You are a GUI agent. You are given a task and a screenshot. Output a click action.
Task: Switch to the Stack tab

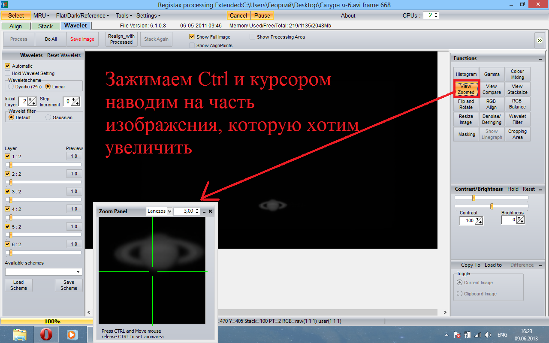point(45,26)
